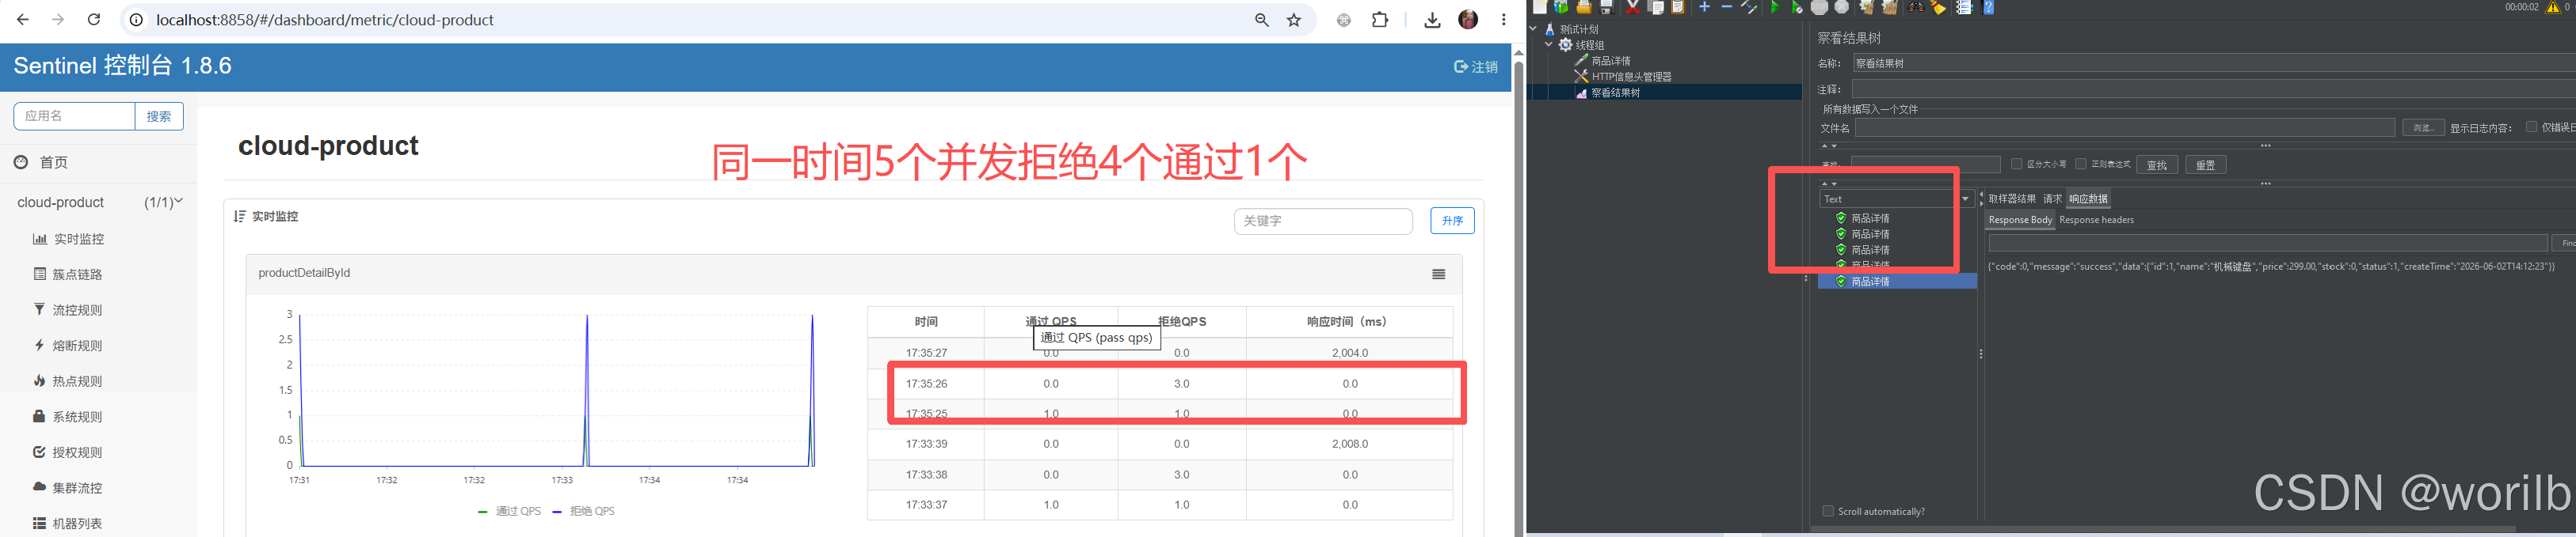The image size is (2576, 537).
Task: Open the browser three-dot menu
Action: 1503,20
